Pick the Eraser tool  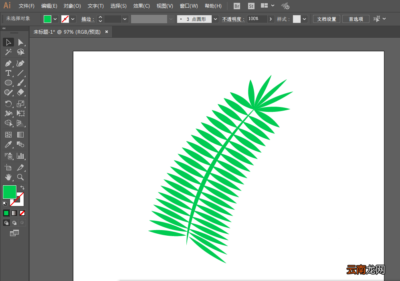(20, 92)
